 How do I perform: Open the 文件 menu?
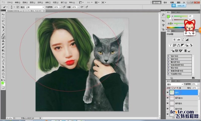(x=9, y=2)
